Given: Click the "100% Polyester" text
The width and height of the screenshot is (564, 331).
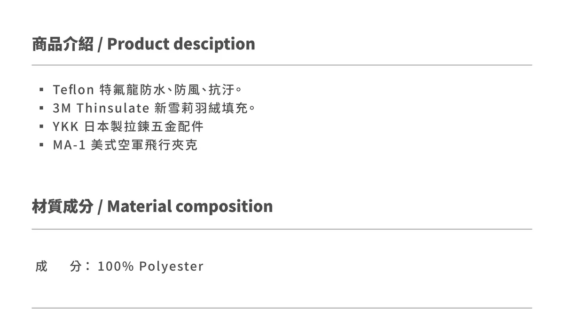Looking at the screenshot, I should (150, 266).
